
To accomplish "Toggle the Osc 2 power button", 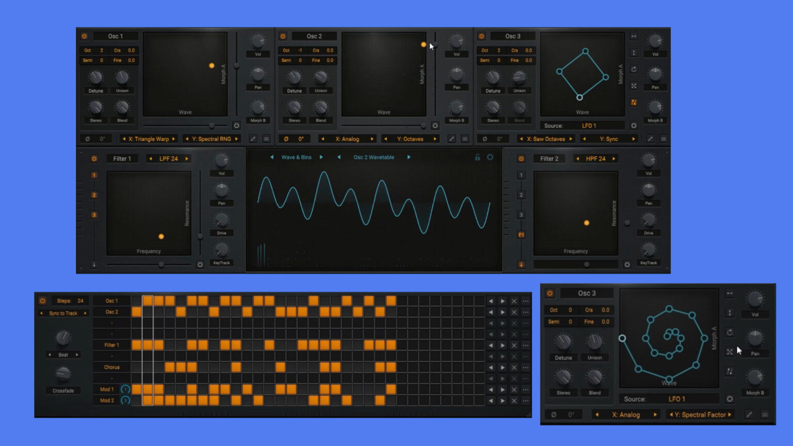I will (x=283, y=36).
